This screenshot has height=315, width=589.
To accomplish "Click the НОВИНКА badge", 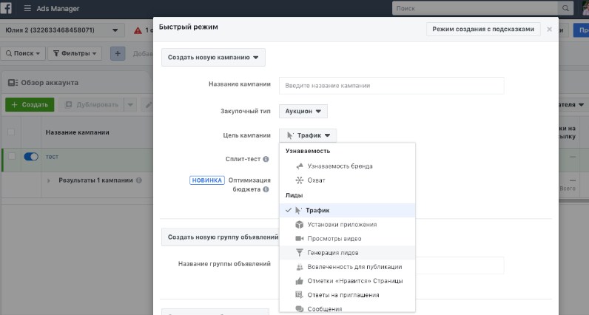I will coord(207,180).
